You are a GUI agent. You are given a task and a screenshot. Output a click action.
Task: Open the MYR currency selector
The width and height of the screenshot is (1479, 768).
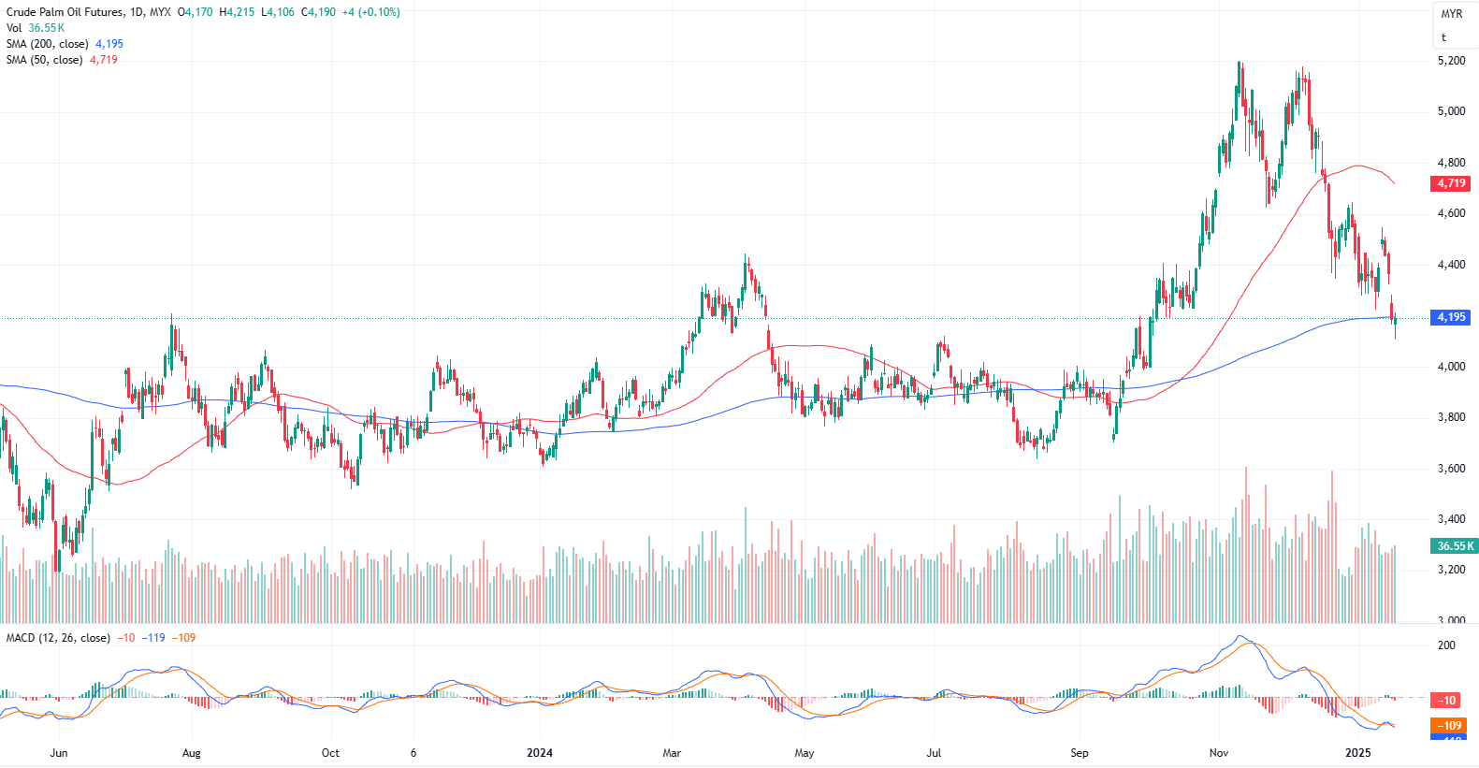(1451, 14)
